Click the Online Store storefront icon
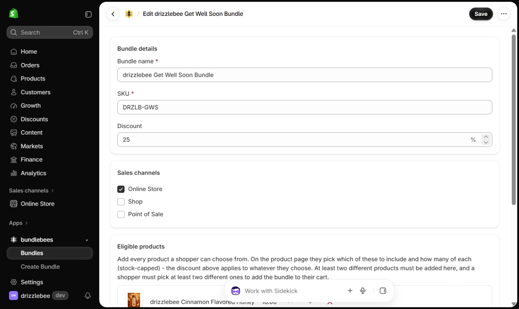Viewport: 519px width, 309px height. (14, 204)
